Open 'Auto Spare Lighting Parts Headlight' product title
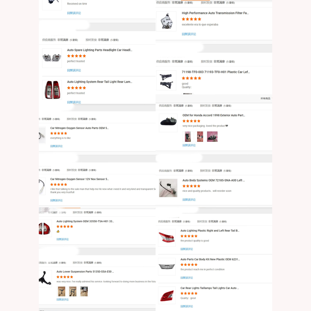Viewport: 311px width, 311px height. coord(99,50)
